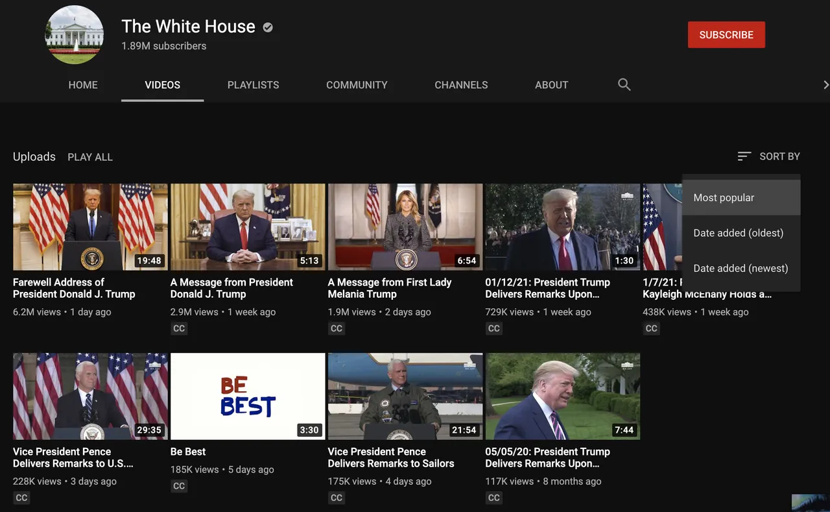This screenshot has height=512, width=830.
Task: Sort by Date added (newest)
Action: 741,268
